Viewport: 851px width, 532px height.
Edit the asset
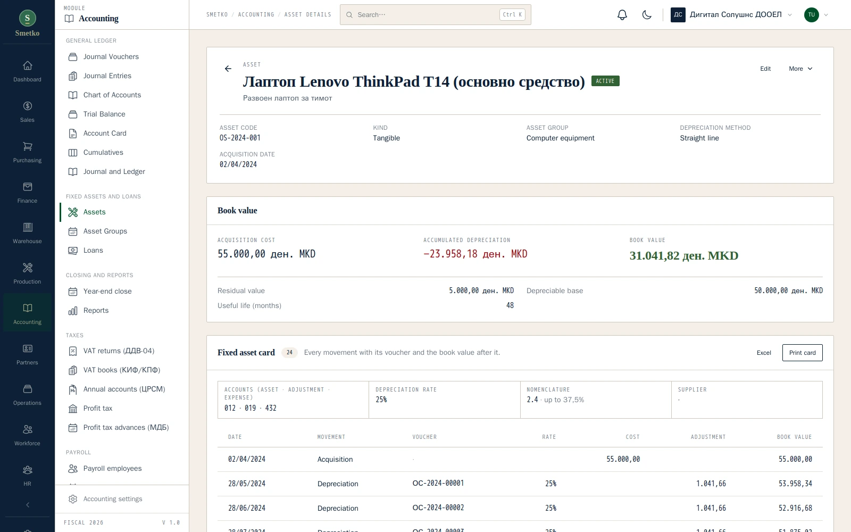click(765, 69)
